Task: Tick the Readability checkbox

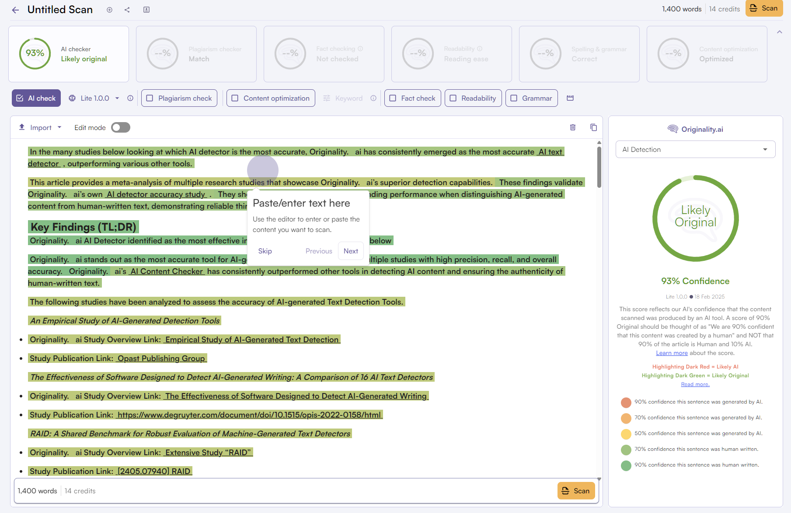Action: coord(453,98)
